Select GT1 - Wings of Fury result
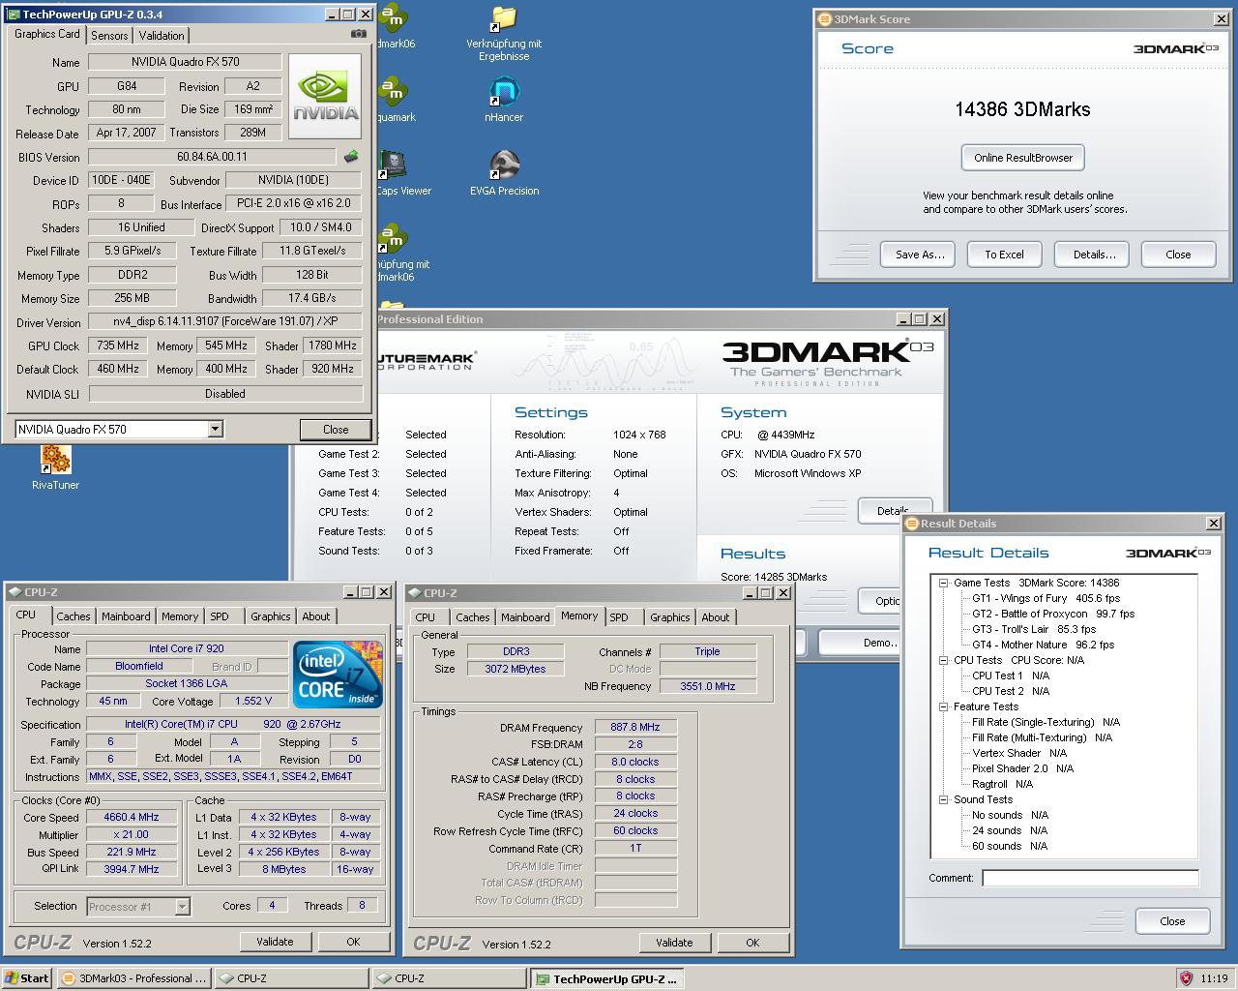 pos(1046,598)
